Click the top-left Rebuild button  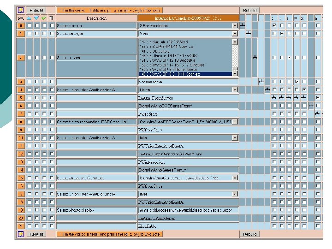36,10
